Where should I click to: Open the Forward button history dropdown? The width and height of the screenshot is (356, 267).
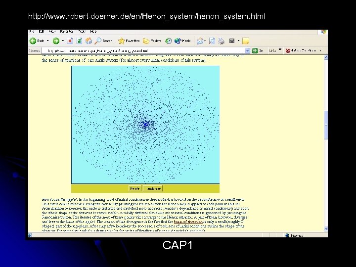point(63,41)
